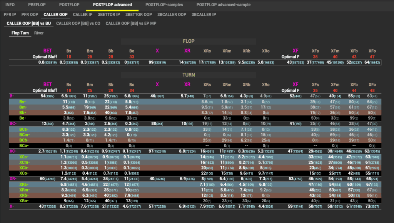Click the XC- row X value 97(152518)
Viewport: 394px width, 223px height.
click(157, 151)
